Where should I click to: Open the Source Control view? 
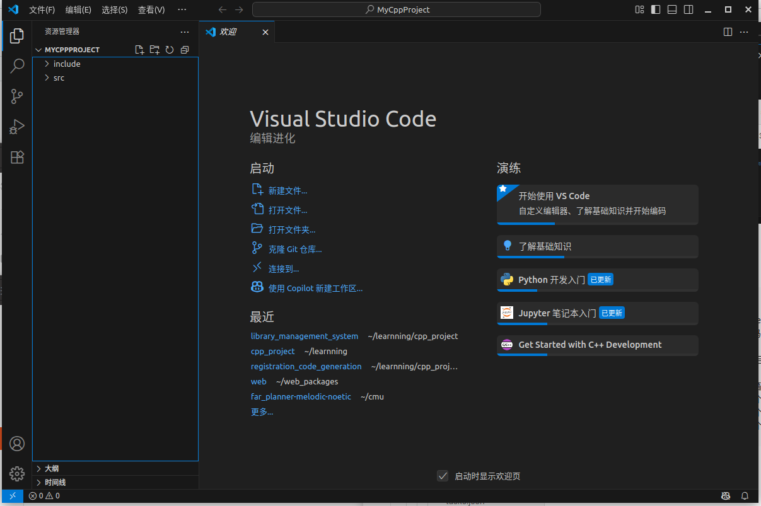click(x=17, y=96)
